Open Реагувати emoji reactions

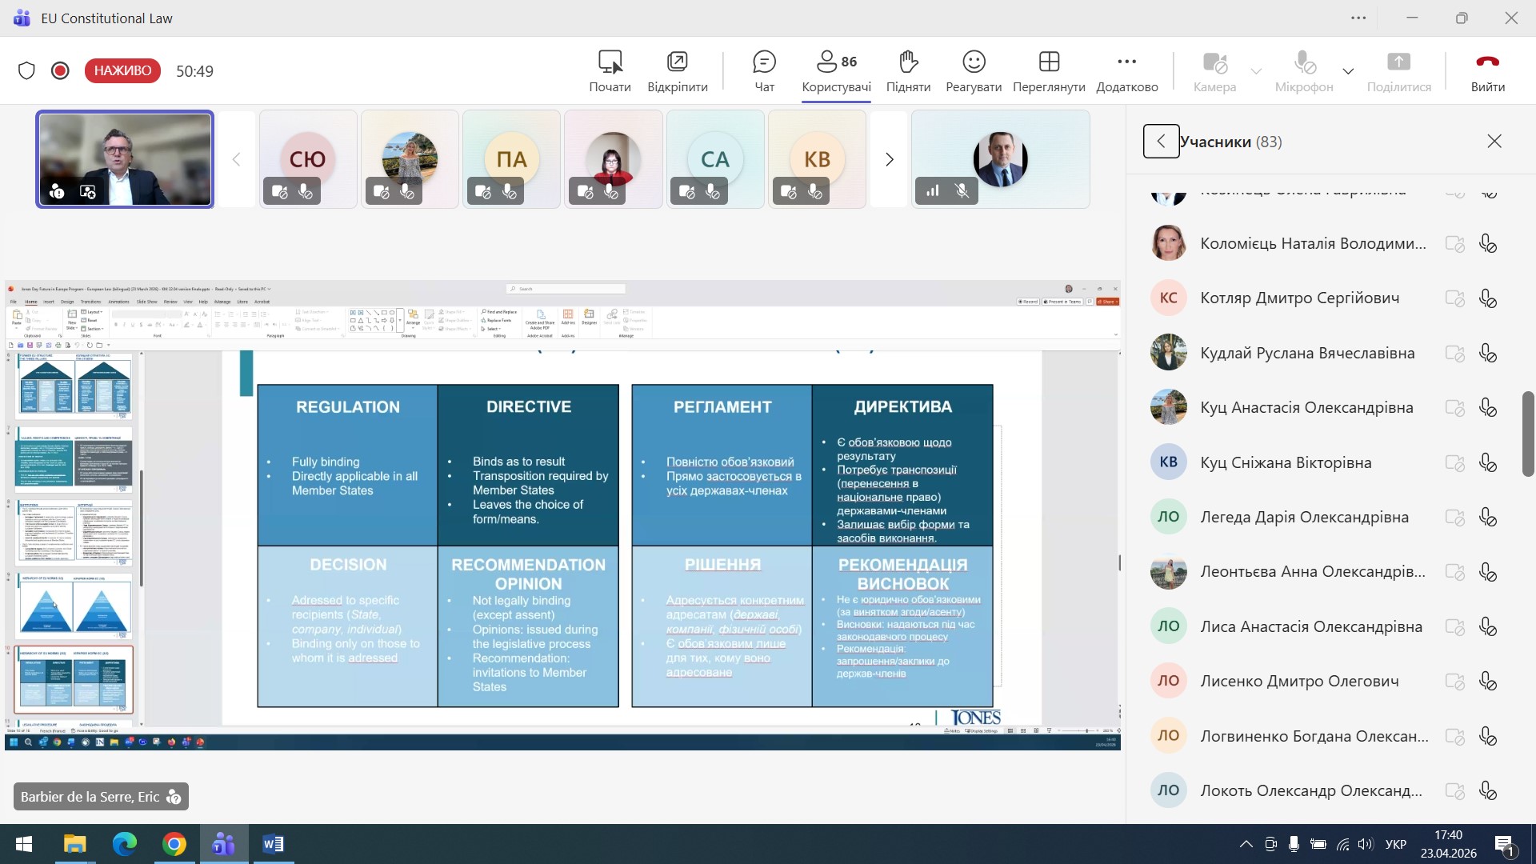pos(973,70)
